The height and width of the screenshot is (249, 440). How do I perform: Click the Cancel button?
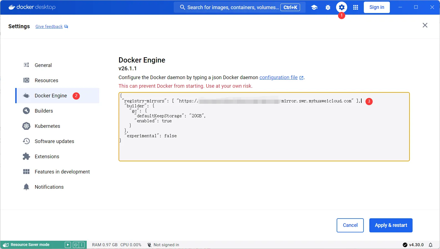pos(350,225)
